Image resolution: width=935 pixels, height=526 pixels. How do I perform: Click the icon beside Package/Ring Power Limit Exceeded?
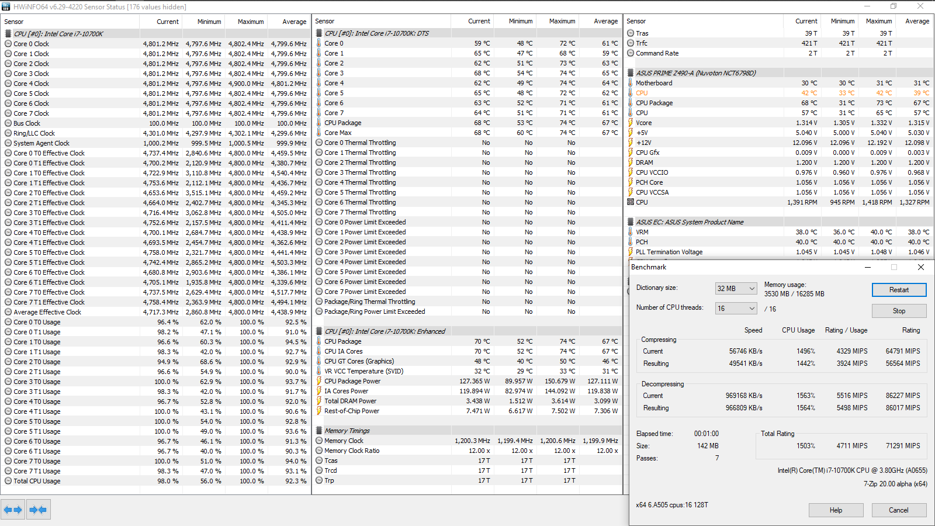(319, 312)
